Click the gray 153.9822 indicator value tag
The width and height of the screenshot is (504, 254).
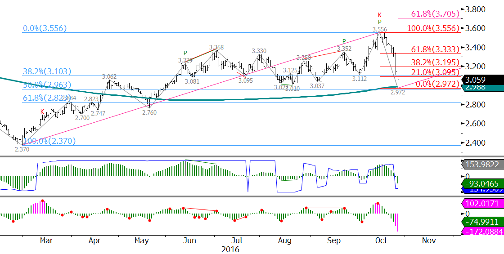click(x=483, y=165)
